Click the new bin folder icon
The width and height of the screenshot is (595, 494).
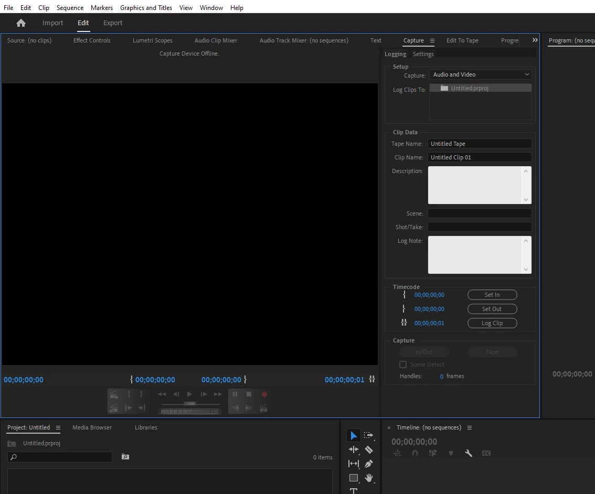pos(125,456)
